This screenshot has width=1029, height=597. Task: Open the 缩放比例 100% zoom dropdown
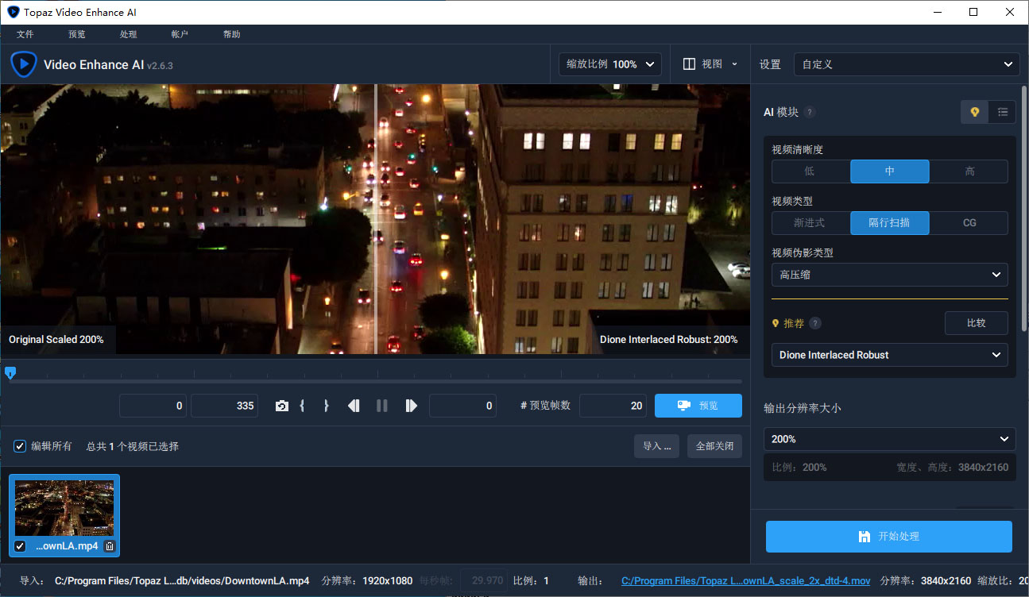[610, 64]
